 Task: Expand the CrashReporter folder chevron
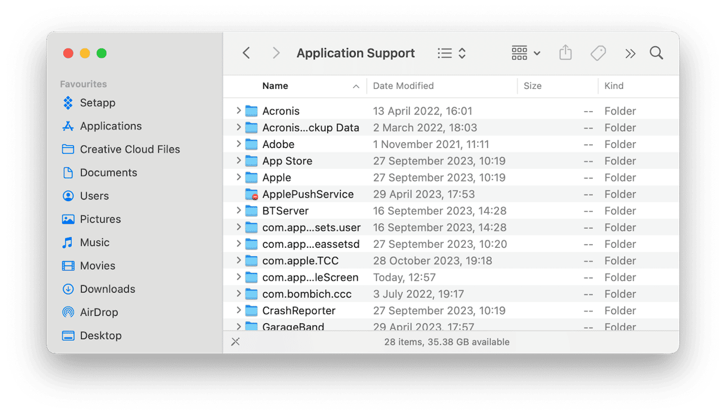tap(238, 311)
